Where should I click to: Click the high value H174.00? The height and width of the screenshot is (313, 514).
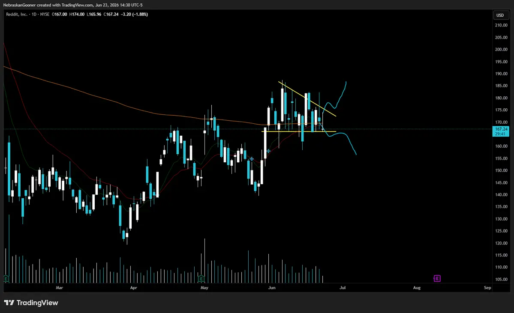[x=77, y=15]
